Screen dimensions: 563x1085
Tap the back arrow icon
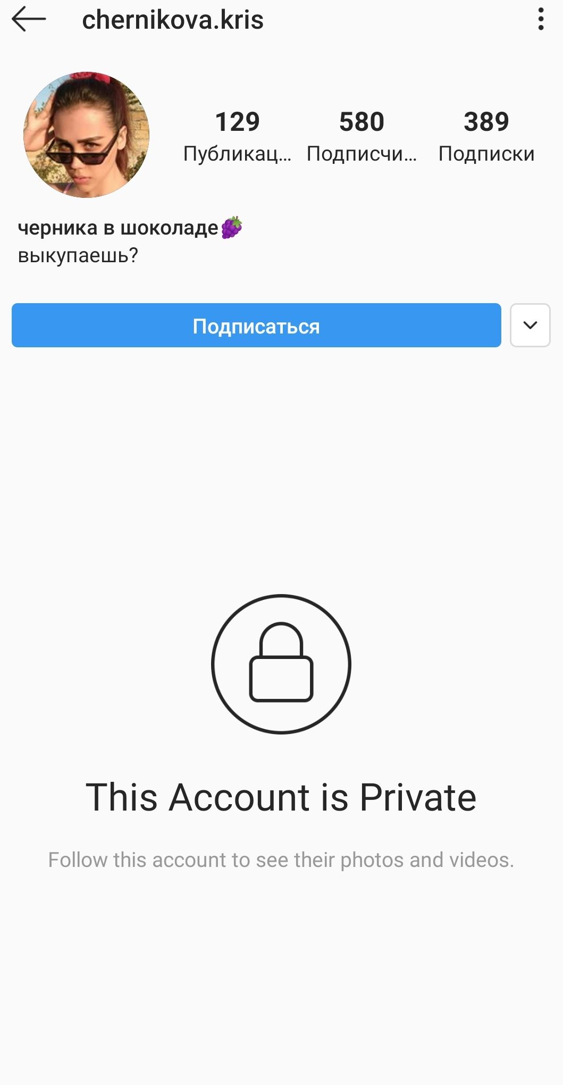(x=29, y=19)
